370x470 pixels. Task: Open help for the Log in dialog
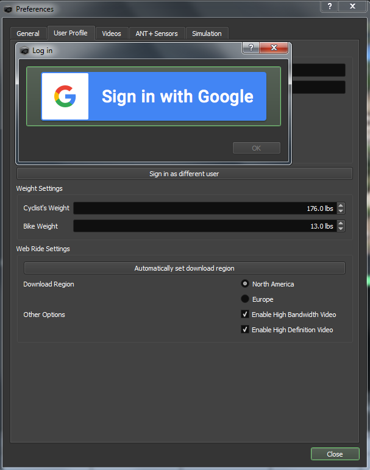pos(251,48)
